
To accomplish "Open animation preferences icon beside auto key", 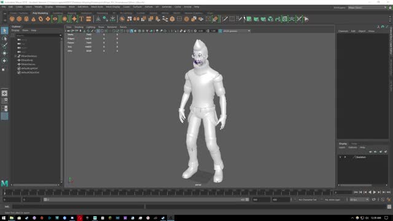I will point(389,200).
